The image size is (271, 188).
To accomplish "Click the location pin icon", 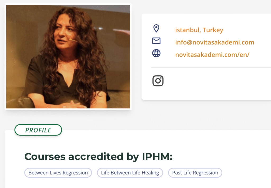I will click(x=156, y=29).
